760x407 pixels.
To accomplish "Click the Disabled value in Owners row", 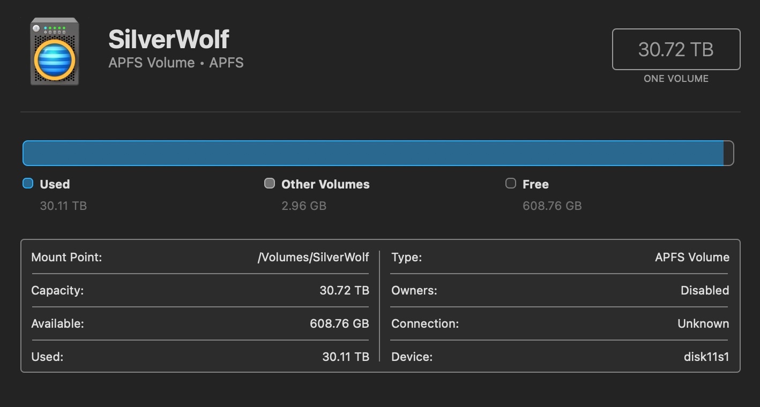I will 705,290.
